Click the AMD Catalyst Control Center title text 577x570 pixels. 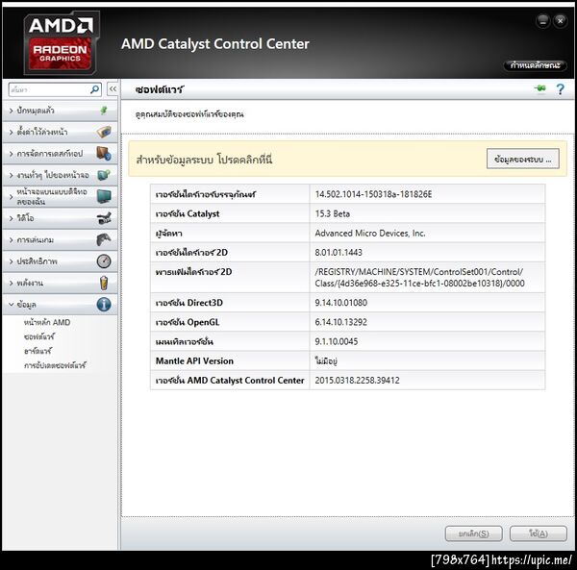point(215,44)
